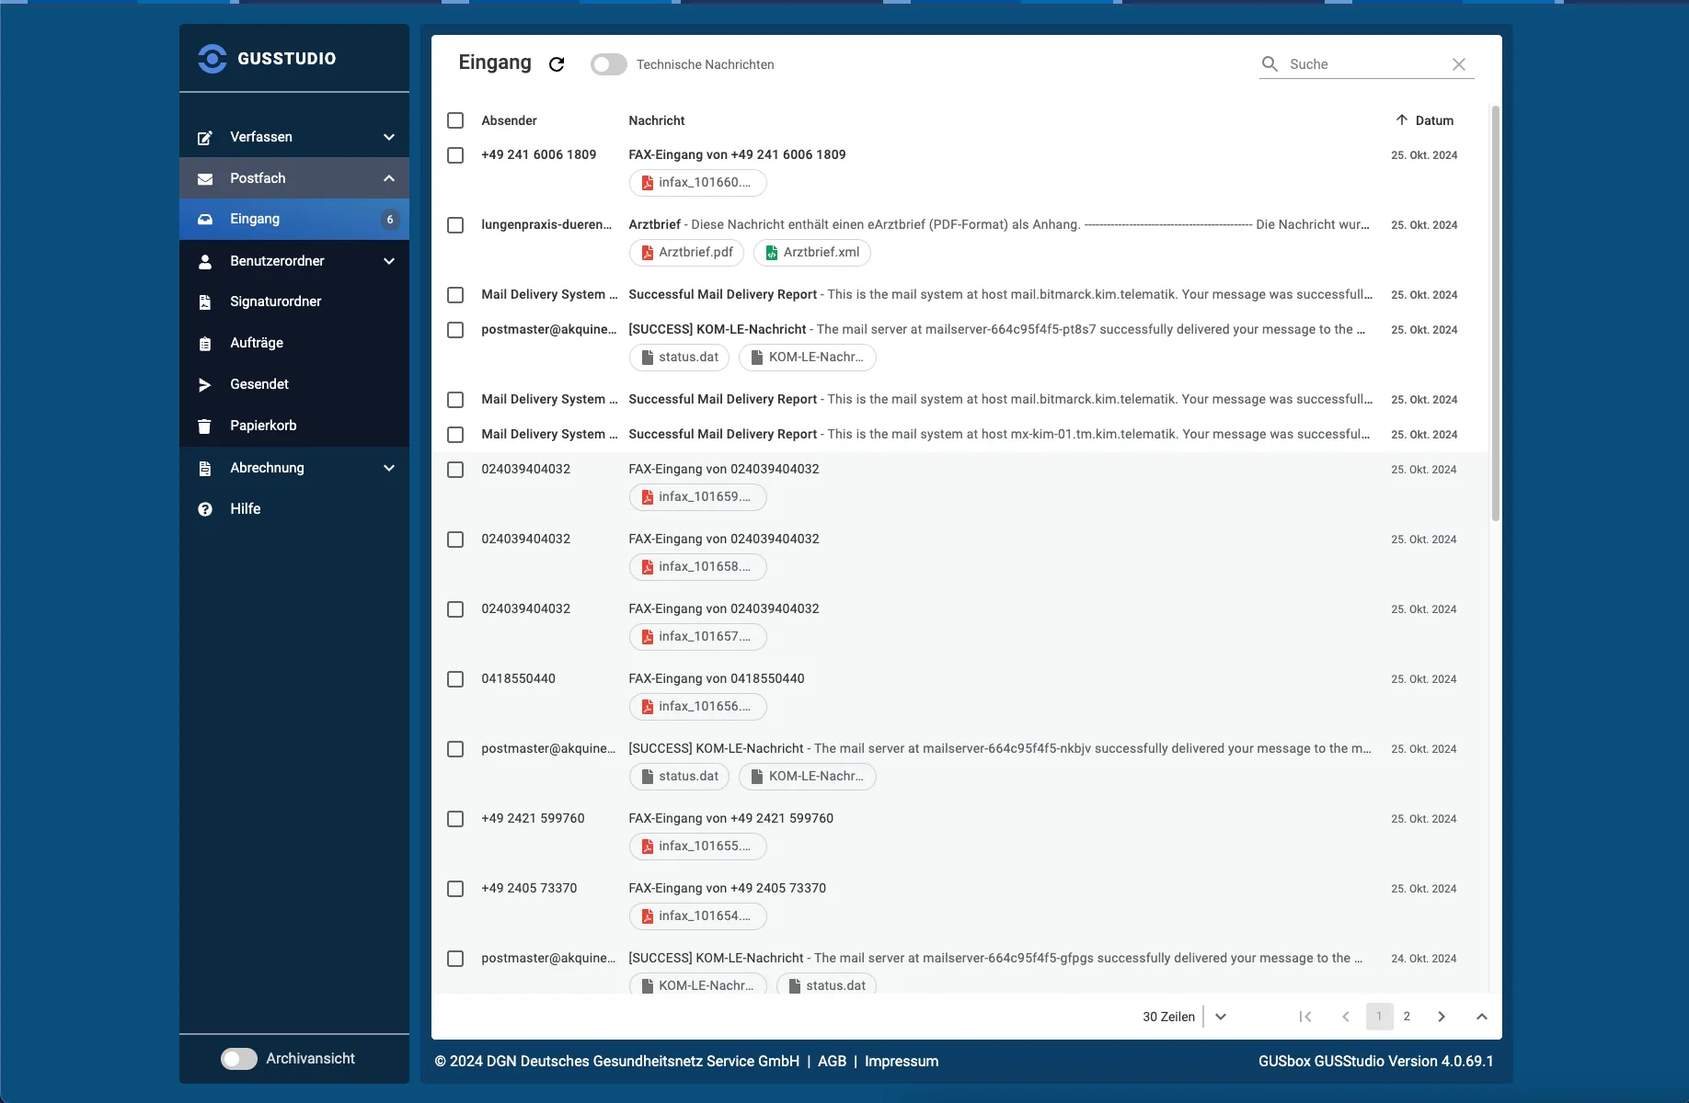Click the GUSSTUDIO logo
The height and width of the screenshot is (1103, 1689).
(x=267, y=59)
